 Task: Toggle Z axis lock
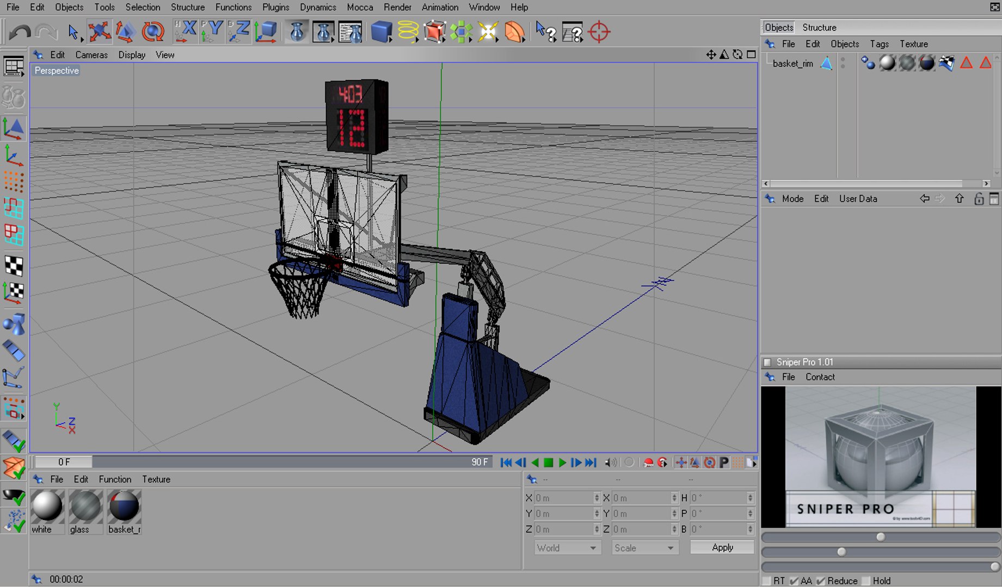point(239,32)
